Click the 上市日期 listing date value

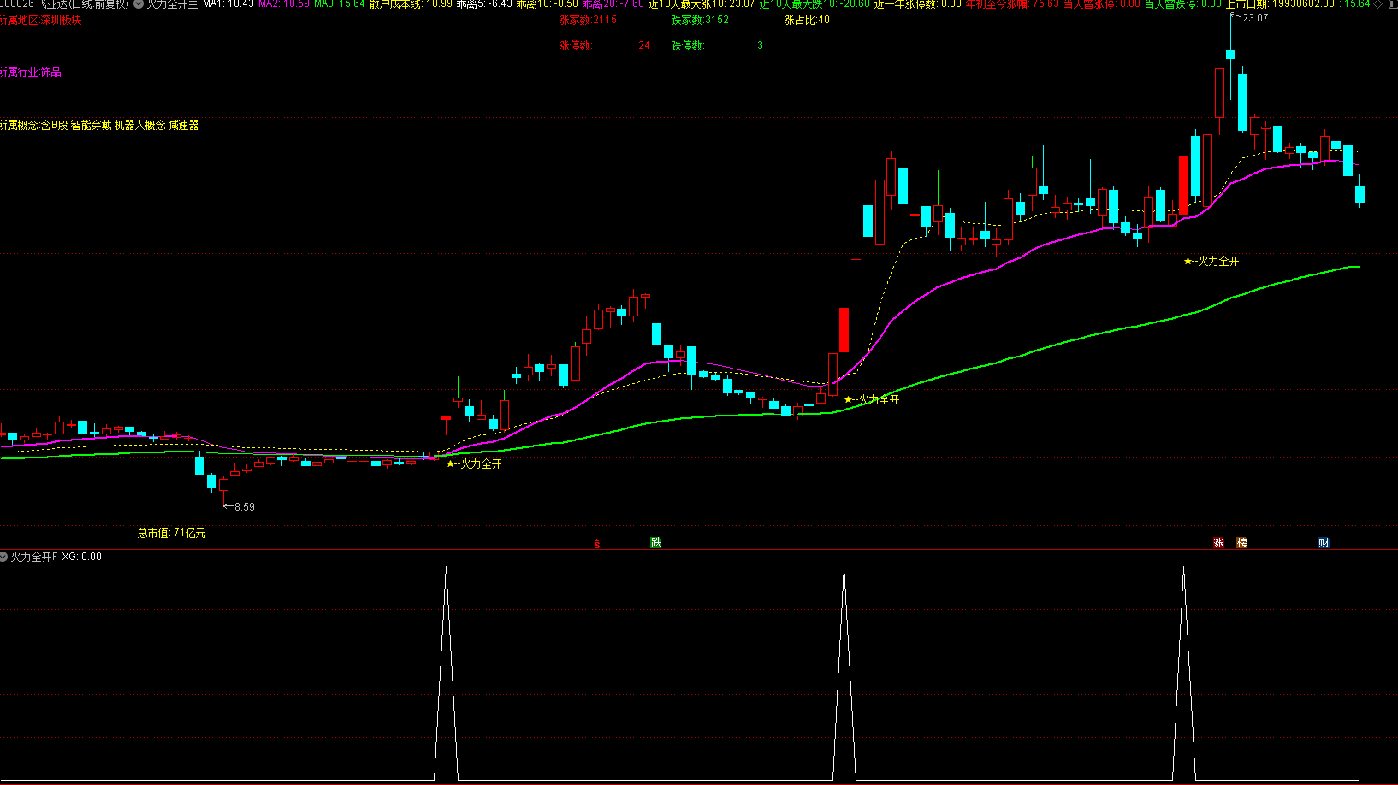point(1280,3)
